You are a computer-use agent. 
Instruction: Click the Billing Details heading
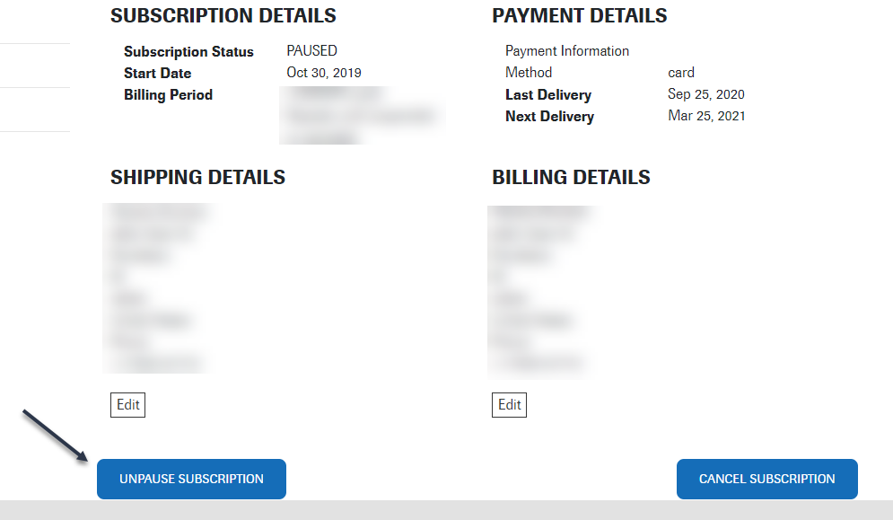click(x=571, y=177)
